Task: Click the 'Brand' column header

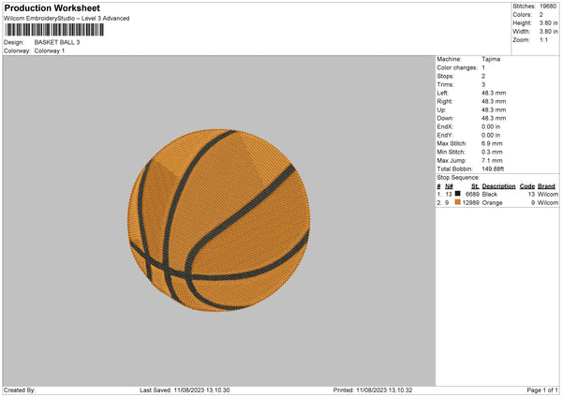Action: [546, 186]
